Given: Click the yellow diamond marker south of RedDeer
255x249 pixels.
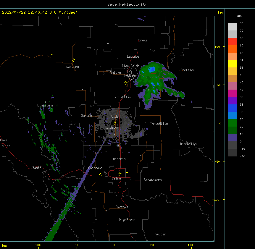Looking at the screenshot, I should [126, 83].
